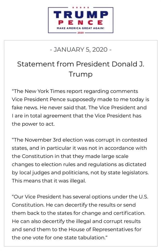Click the 2020 label under the logo
This screenshot has height=251, width=161.
click(x=81, y=33)
